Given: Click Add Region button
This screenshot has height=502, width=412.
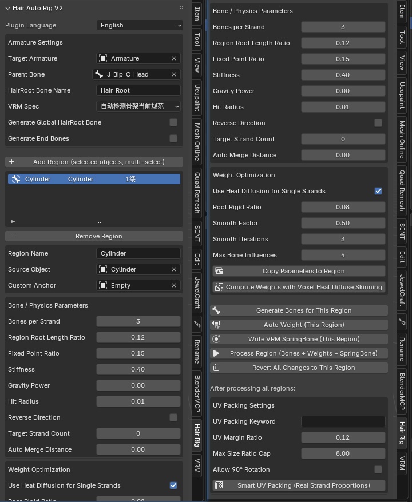Looking at the screenshot, I should pyautogui.click(x=94, y=162).
